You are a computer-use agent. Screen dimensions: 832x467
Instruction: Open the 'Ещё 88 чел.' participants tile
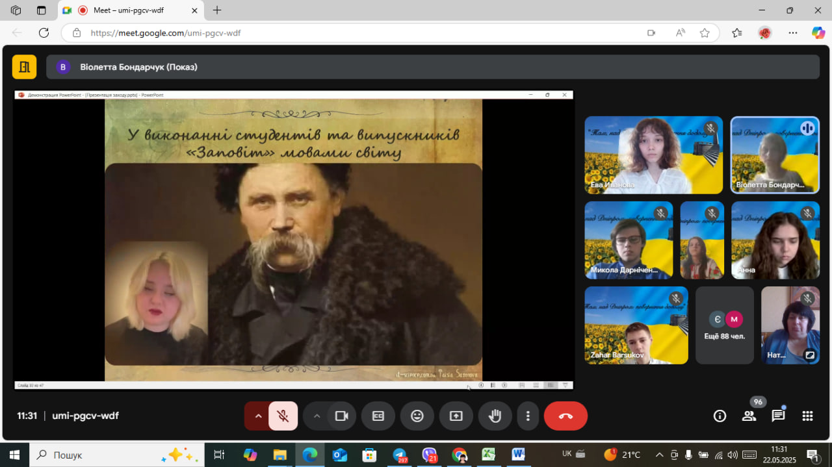(x=725, y=325)
